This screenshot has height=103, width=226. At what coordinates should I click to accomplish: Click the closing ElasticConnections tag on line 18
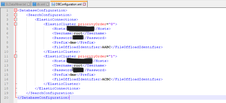[x=58, y=88]
